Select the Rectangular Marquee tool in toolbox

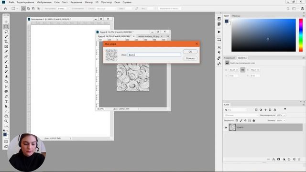6,27
